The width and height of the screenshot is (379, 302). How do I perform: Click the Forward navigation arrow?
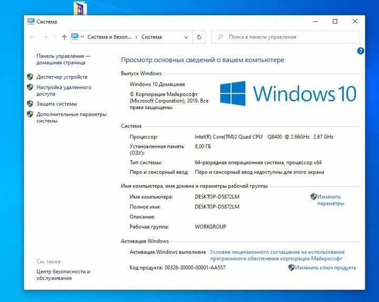(x=45, y=37)
